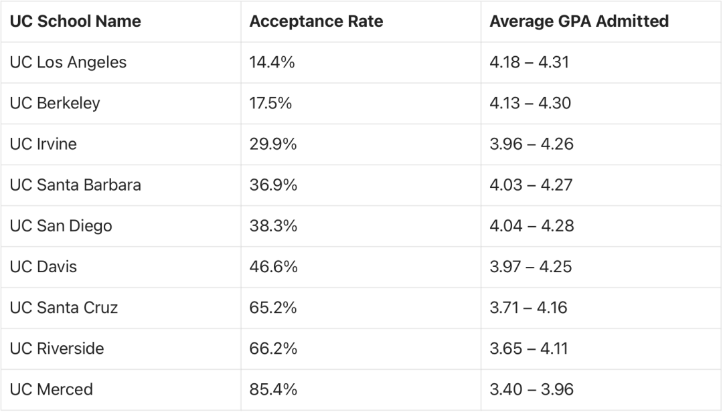Screen dimensions: 723x412
Task: Click the UC Merced school name
Action: pos(51,389)
